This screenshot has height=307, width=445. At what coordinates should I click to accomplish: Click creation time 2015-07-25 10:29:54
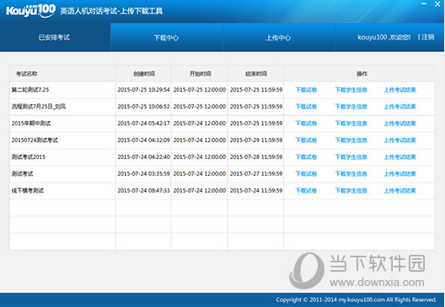[x=143, y=90]
